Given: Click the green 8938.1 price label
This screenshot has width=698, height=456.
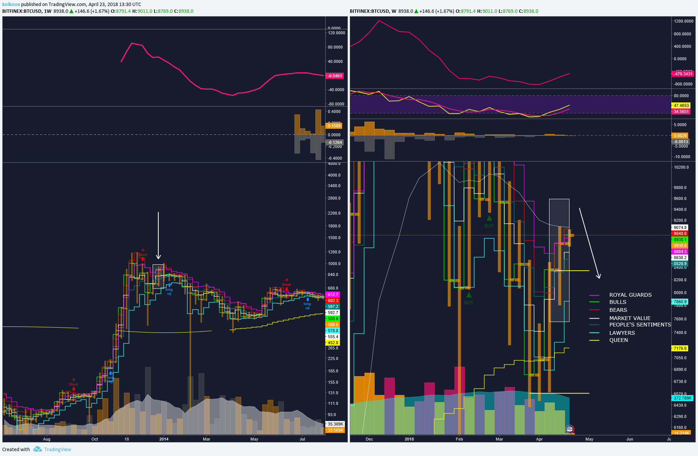Looking at the screenshot, I should 680,239.
